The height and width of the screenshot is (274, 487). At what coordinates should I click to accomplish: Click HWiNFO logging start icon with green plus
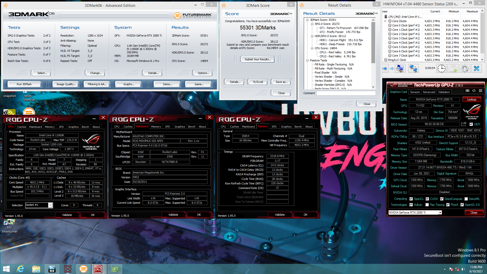453,68
